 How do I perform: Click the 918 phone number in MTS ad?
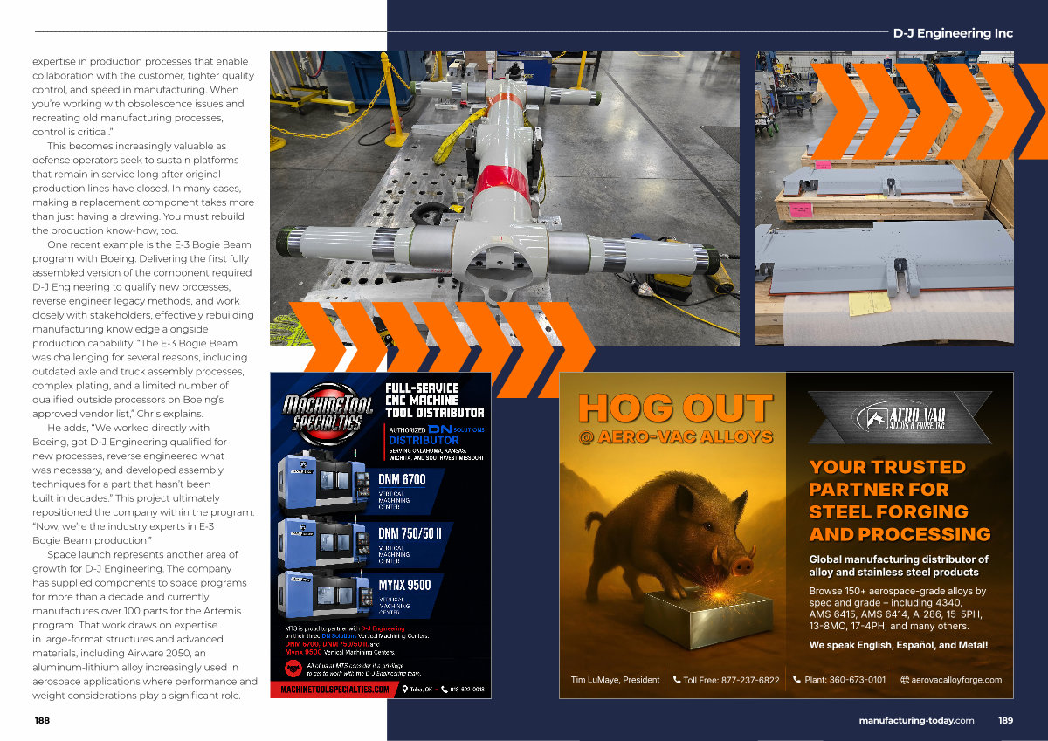(467, 689)
